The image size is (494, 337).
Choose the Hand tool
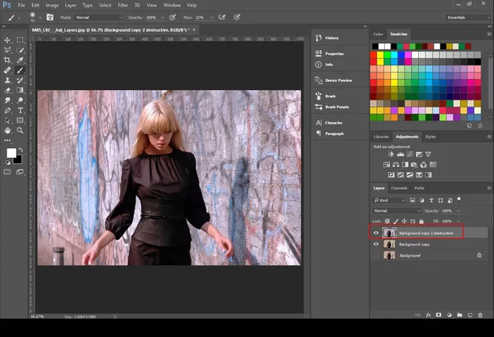(x=8, y=130)
